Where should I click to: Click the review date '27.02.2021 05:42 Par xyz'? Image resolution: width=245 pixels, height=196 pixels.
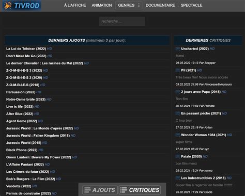coord(192,149)
